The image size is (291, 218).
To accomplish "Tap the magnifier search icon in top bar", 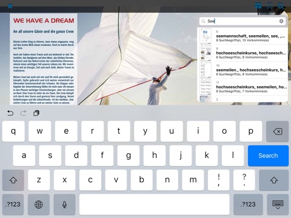I will [x=281, y=6].
